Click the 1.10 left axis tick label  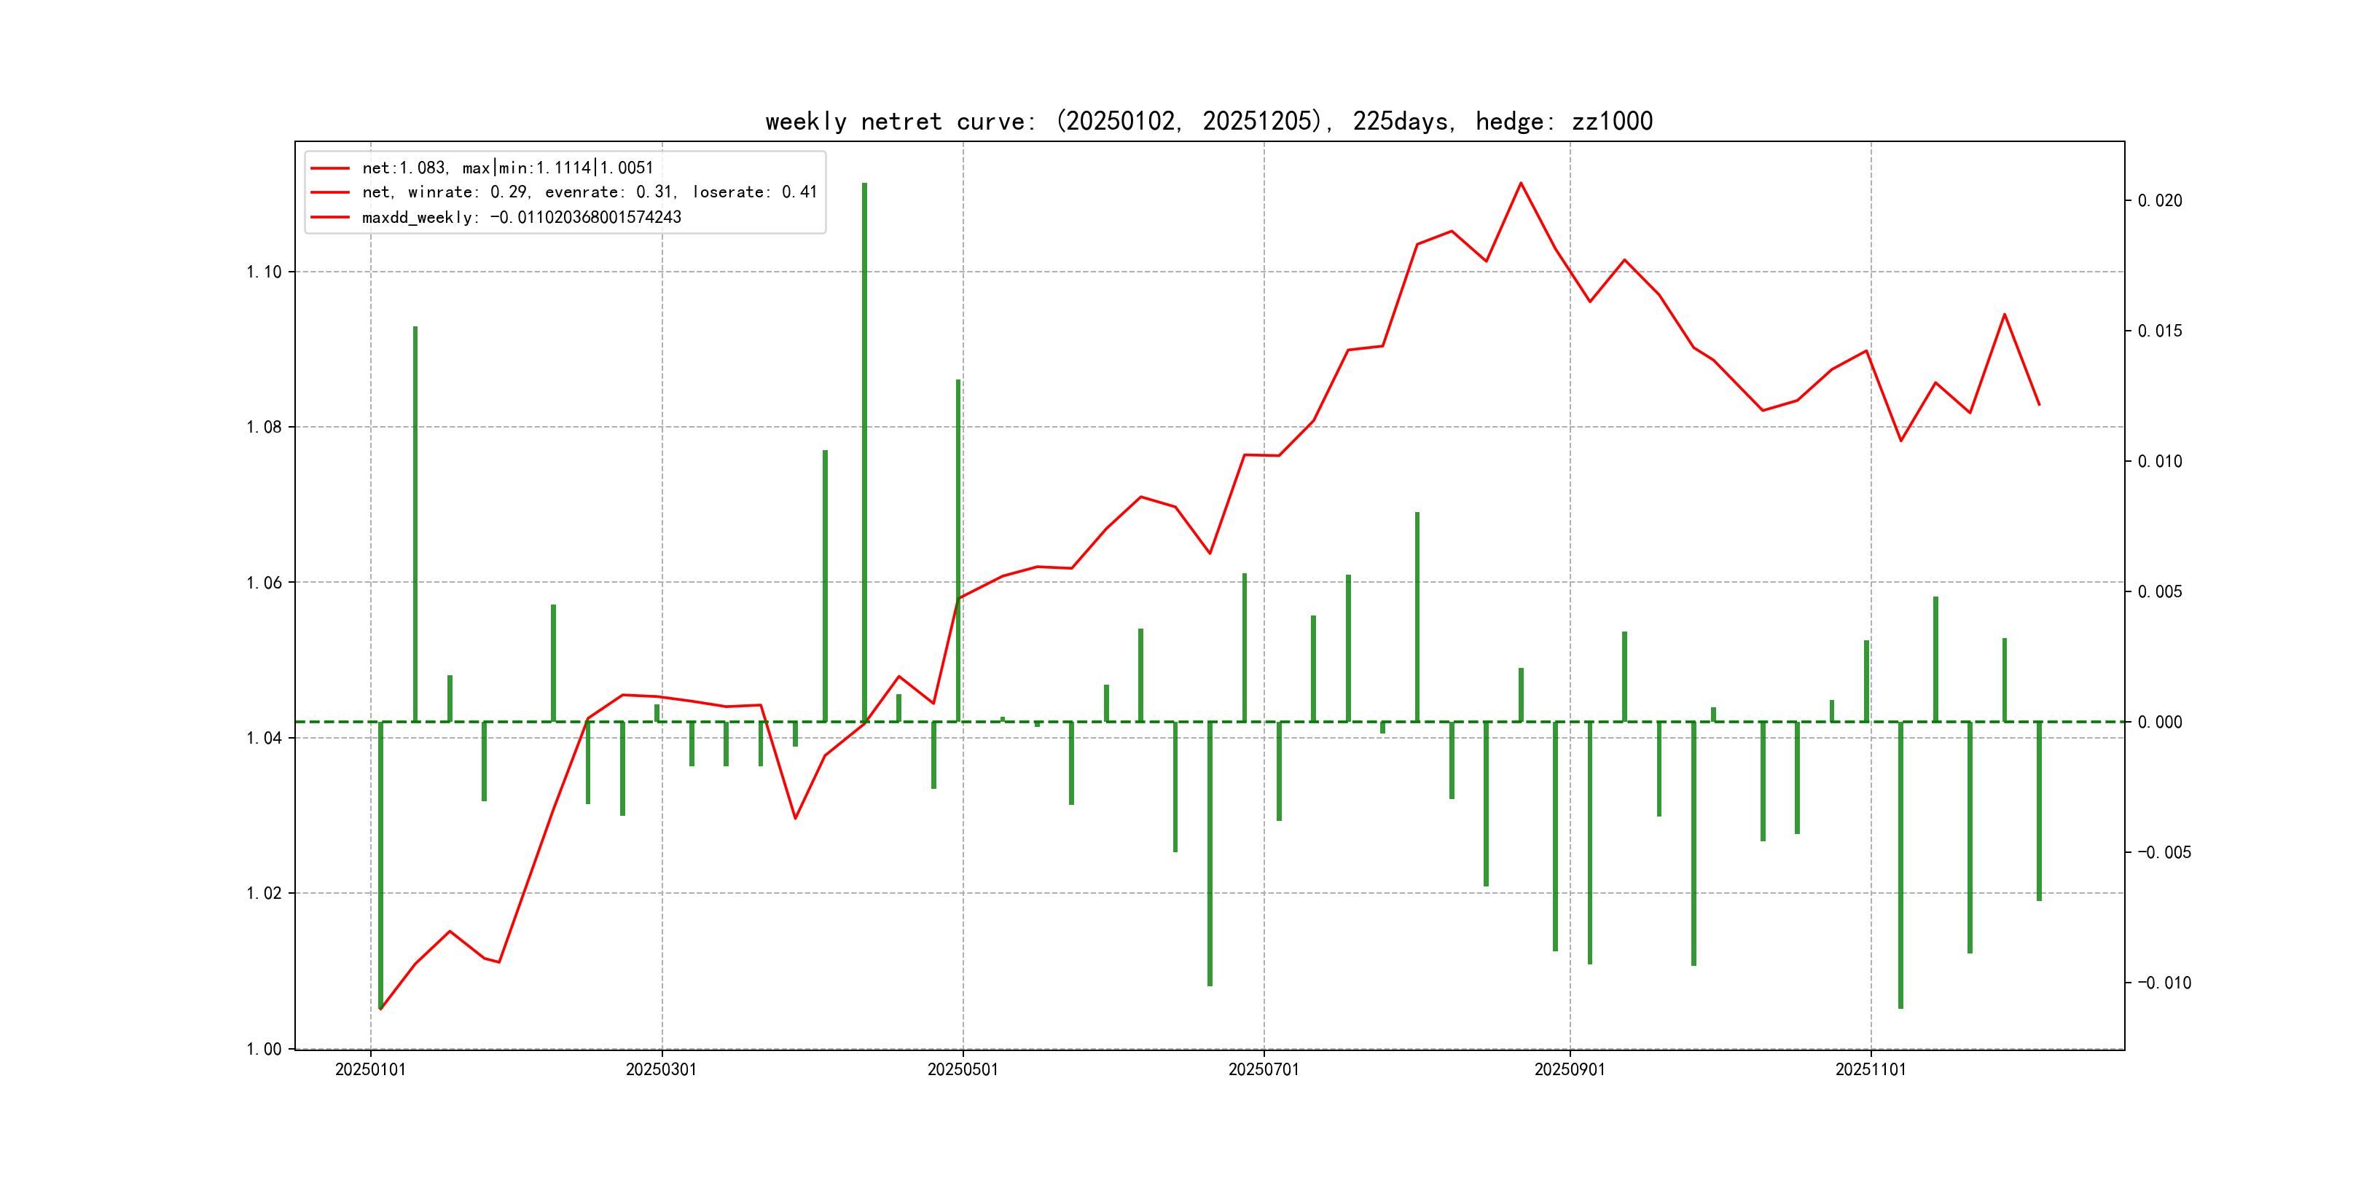click(264, 272)
